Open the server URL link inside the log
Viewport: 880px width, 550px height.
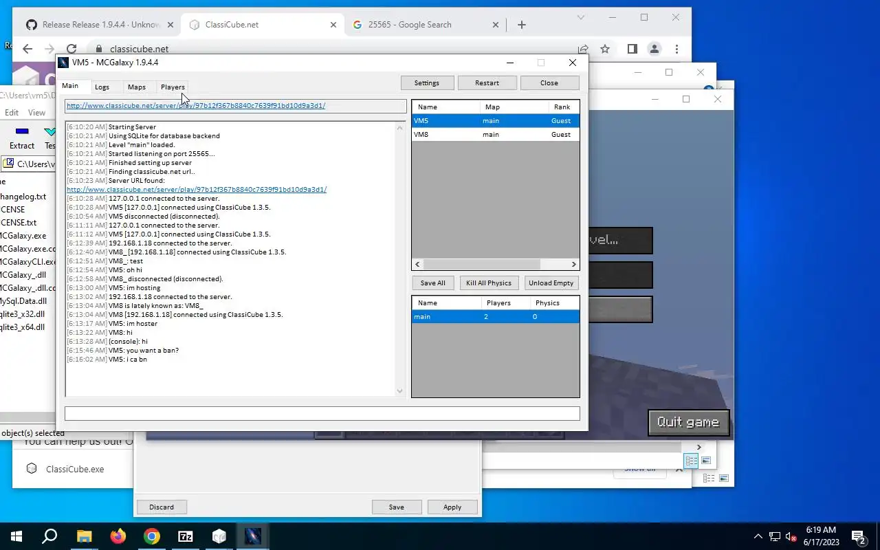(x=197, y=189)
